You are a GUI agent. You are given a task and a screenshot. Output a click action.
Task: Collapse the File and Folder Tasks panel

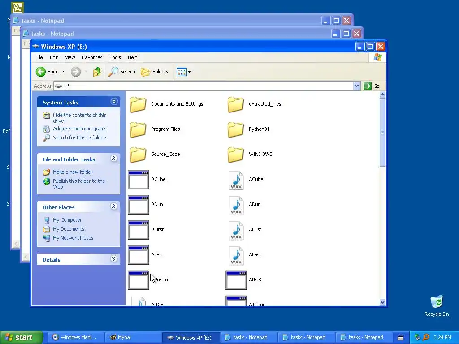coord(114,159)
